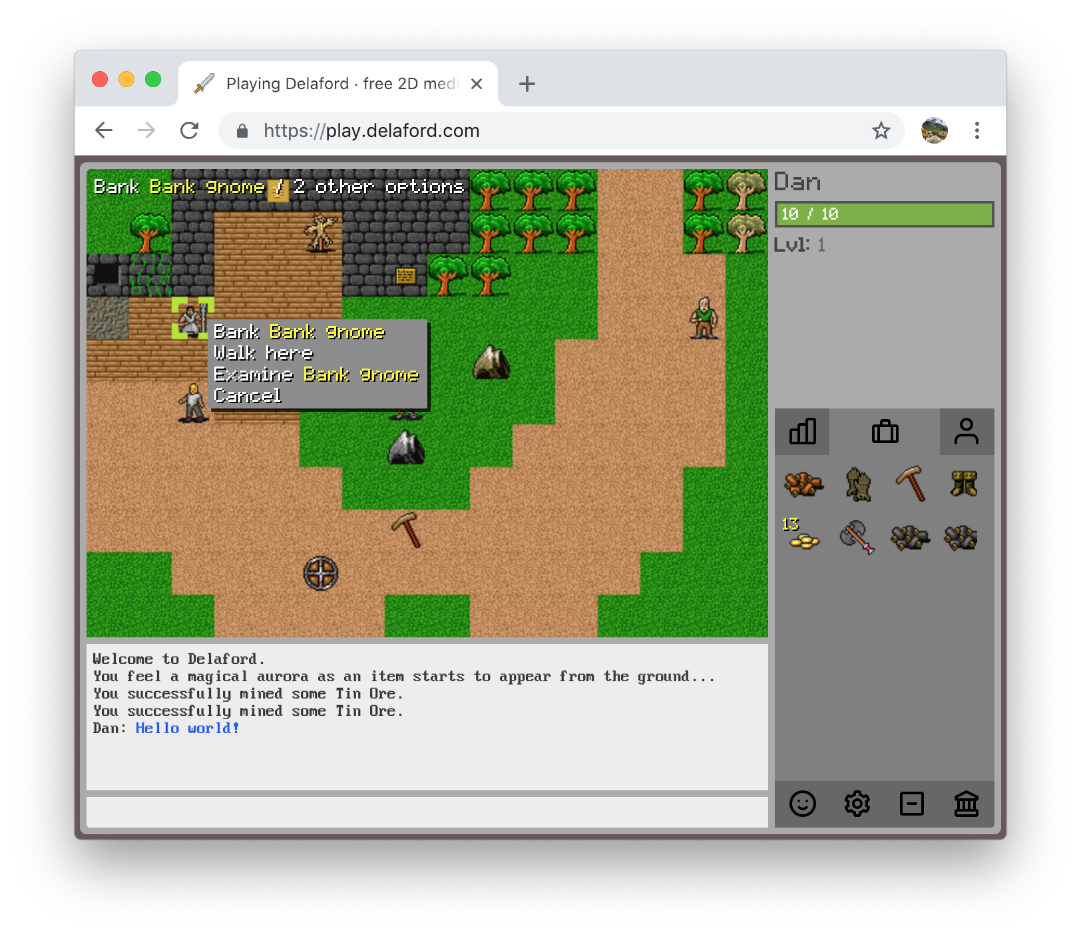The image size is (1081, 938).
Task: Select the last tin ore pile
Action: 961,537
